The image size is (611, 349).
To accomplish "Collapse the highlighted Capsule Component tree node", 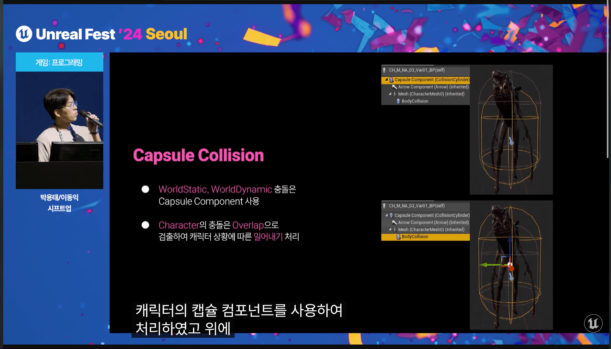I will (386, 80).
